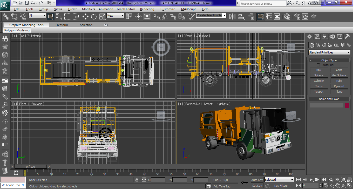This screenshot has width=353, height=189.
Task: Toggle Auto Key animation mode
Action: (x=257, y=180)
